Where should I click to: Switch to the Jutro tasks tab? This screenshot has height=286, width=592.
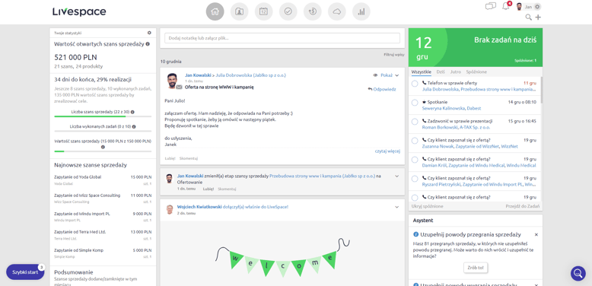coord(455,71)
